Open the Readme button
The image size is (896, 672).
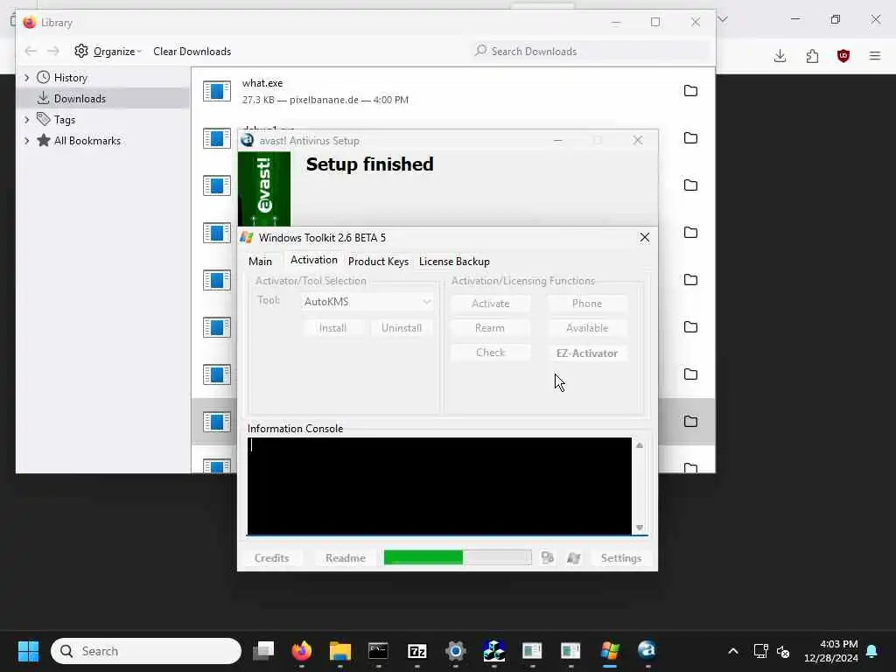pyautogui.click(x=345, y=557)
